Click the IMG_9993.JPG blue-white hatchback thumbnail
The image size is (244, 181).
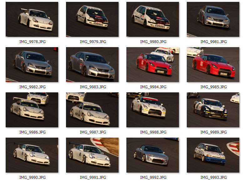[213, 155]
